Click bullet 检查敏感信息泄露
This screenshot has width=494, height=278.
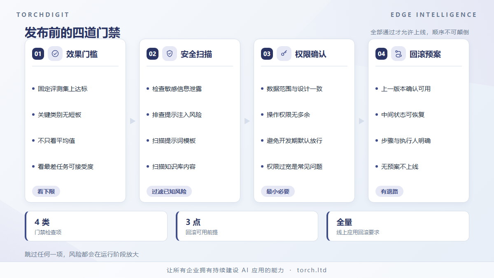tap(177, 89)
